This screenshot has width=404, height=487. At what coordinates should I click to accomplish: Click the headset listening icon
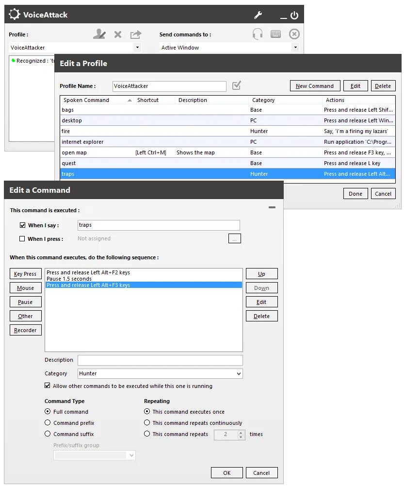257,34
